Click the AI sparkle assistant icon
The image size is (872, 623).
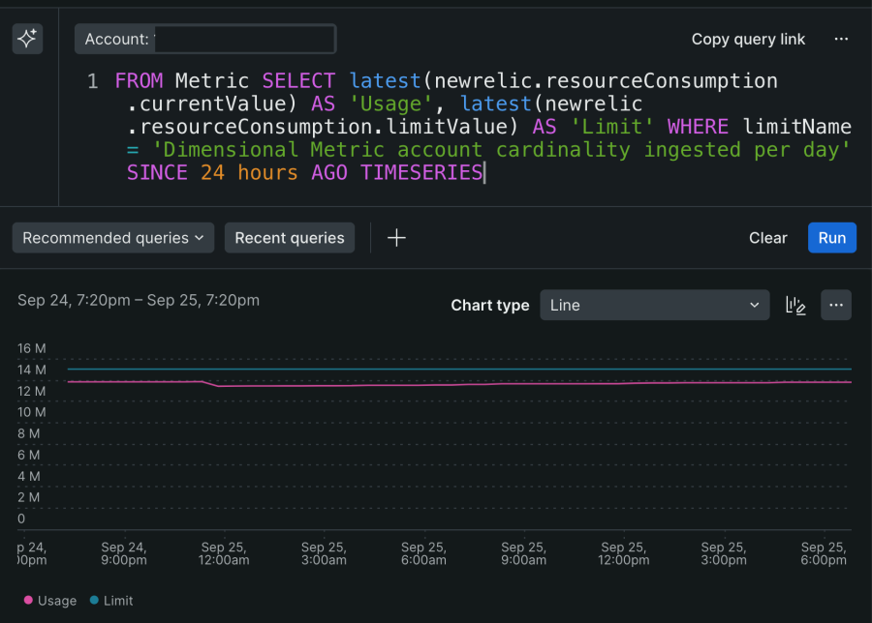pyautogui.click(x=27, y=39)
